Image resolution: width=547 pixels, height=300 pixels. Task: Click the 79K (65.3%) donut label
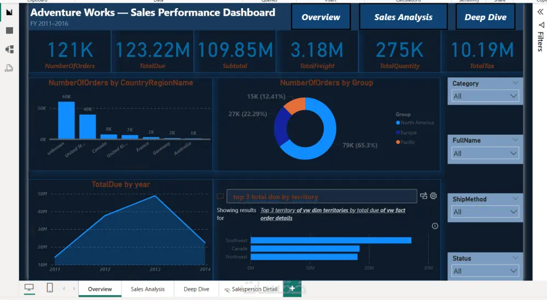[x=360, y=145]
